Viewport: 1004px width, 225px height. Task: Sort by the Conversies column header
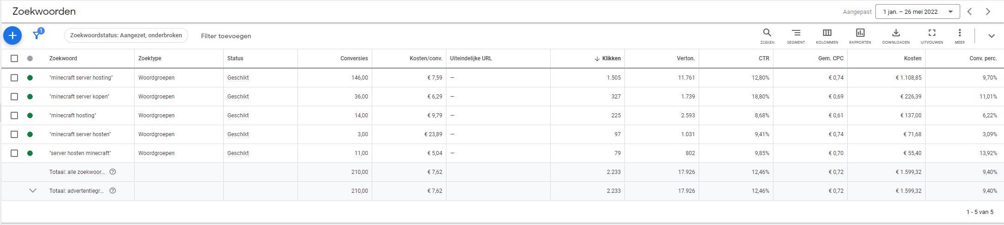click(354, 58)
